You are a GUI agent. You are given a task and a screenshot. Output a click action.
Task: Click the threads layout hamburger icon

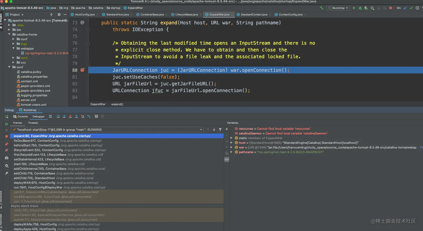50,116
